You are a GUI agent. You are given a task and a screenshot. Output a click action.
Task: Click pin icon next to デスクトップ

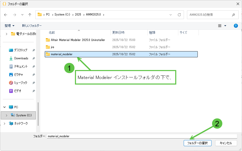point(34,50)
